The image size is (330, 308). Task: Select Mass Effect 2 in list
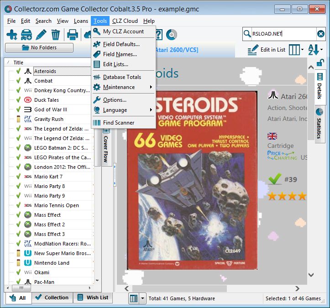[x=50, y=224]
